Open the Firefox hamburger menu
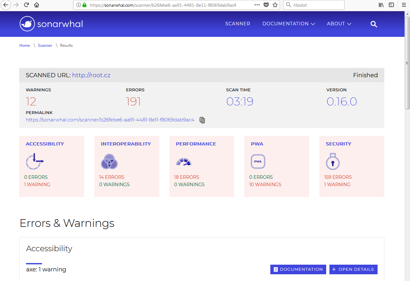The height and width of the screenshot is (281, 410). click(404, 5)
